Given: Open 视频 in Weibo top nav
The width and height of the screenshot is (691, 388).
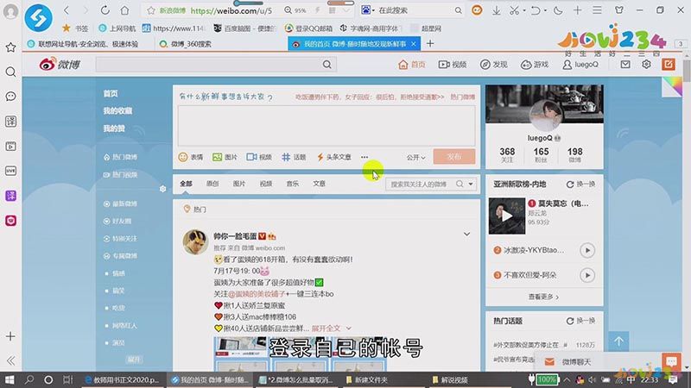Looking at the screenshot, I should point(453,65).
